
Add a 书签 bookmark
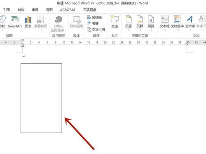[93, 23]
